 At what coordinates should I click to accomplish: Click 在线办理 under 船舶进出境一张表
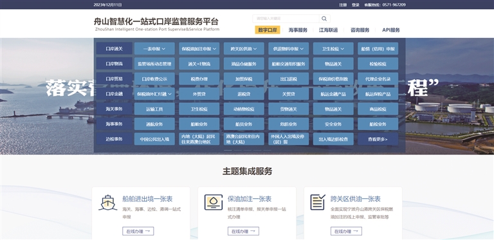click(138, 231)
